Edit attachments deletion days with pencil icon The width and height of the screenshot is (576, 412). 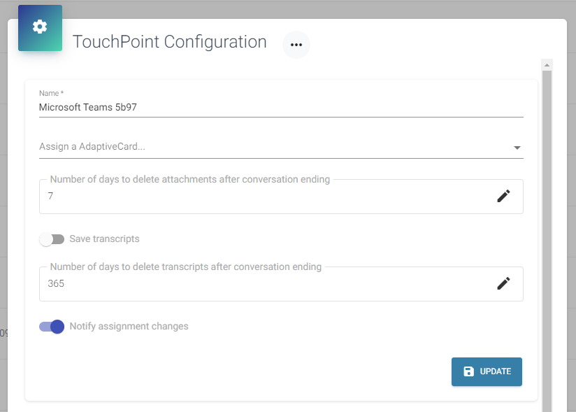[x=503, y=197]
